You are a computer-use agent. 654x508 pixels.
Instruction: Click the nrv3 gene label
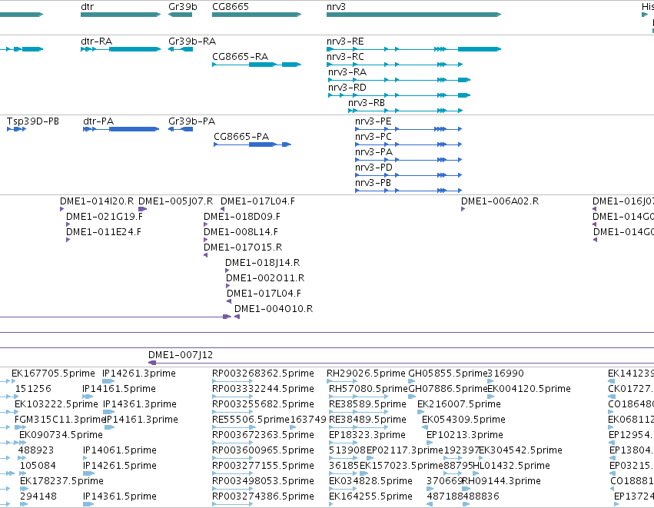[x=336, y=7]
